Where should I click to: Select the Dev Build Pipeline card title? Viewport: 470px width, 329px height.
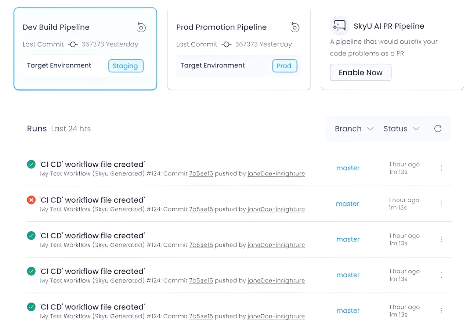[56, 27]
